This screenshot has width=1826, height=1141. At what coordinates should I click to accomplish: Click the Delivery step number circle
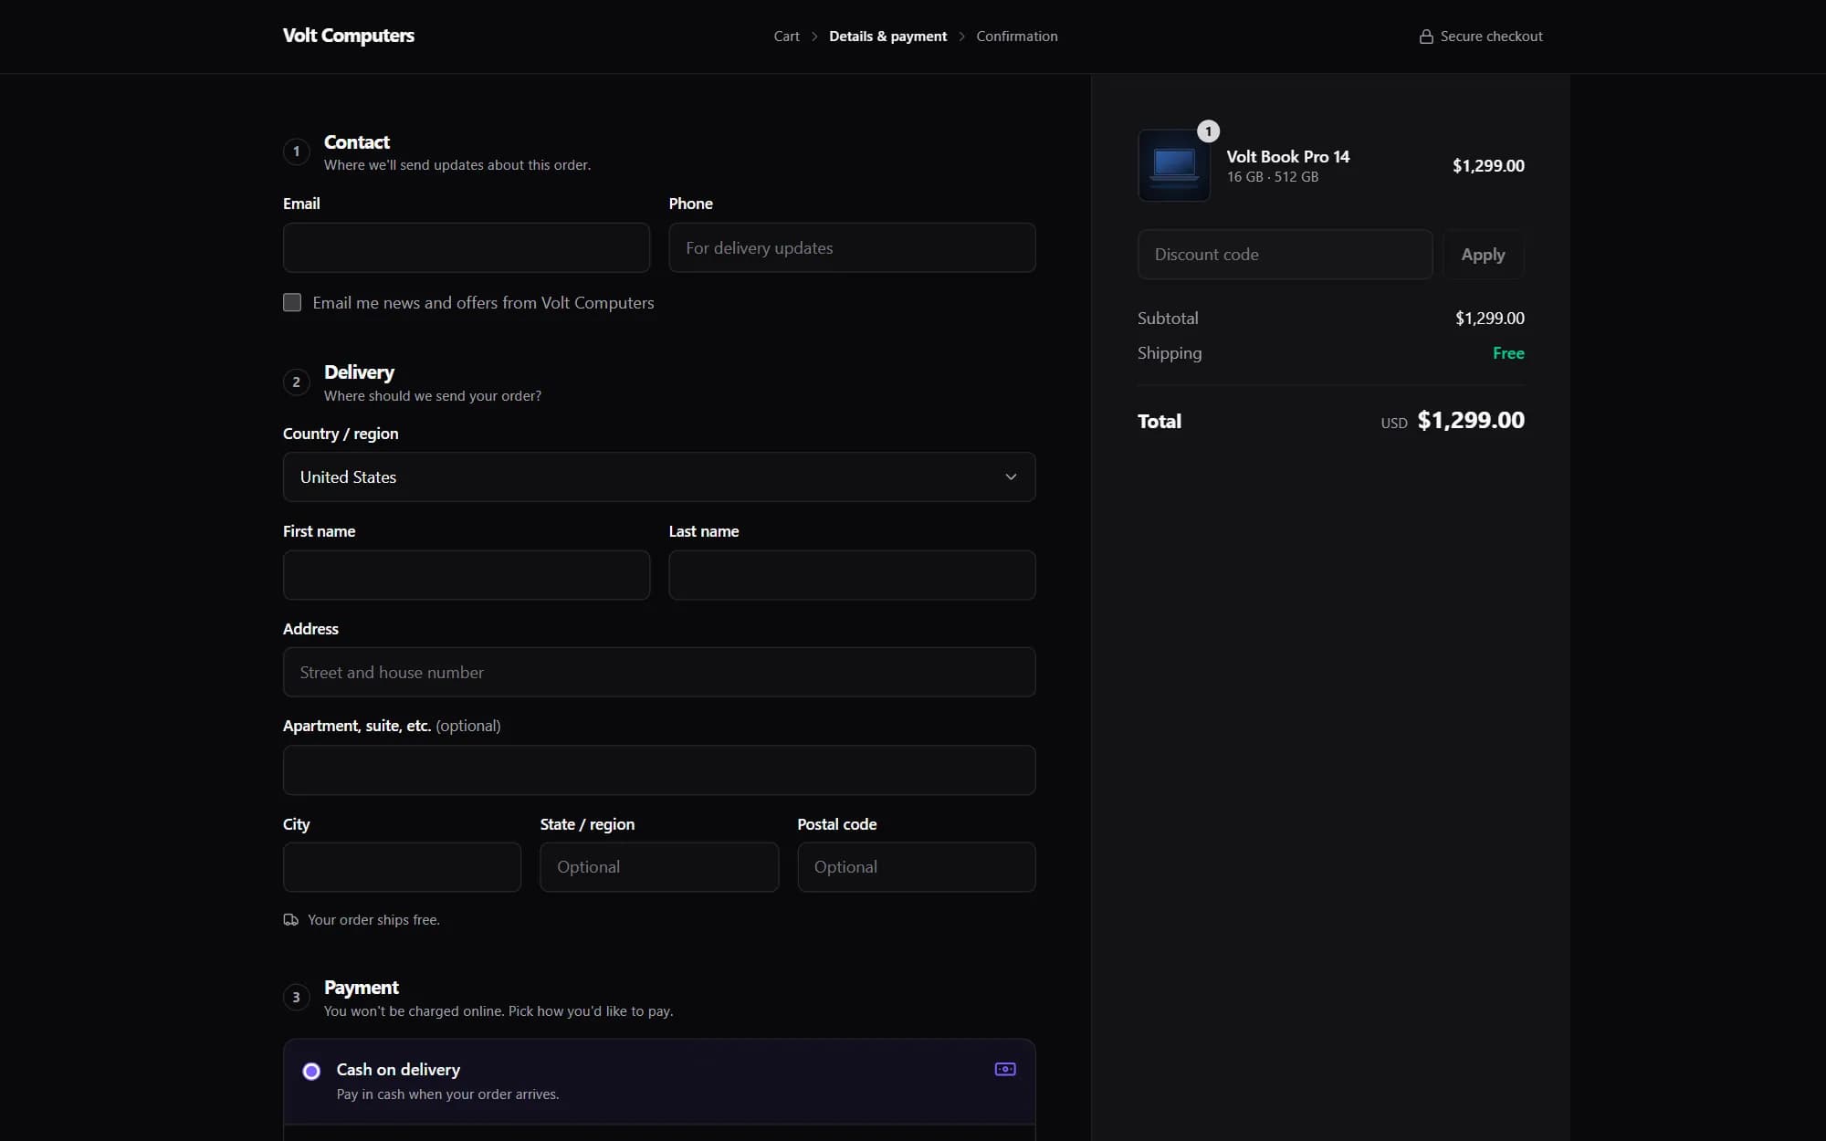[x=296, y=382]
